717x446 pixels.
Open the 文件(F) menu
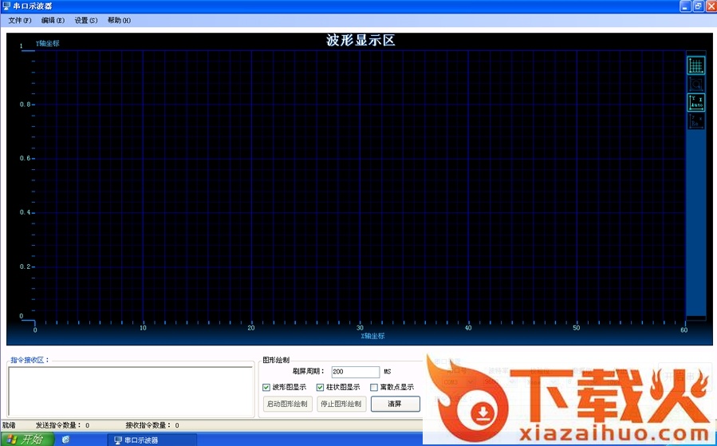tap(20, 20)
